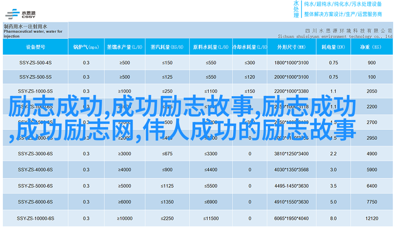This screenshot has width=396, height=230.
Task: Click the 3.5 power consumption cell
Action: [x=333, y=186]
